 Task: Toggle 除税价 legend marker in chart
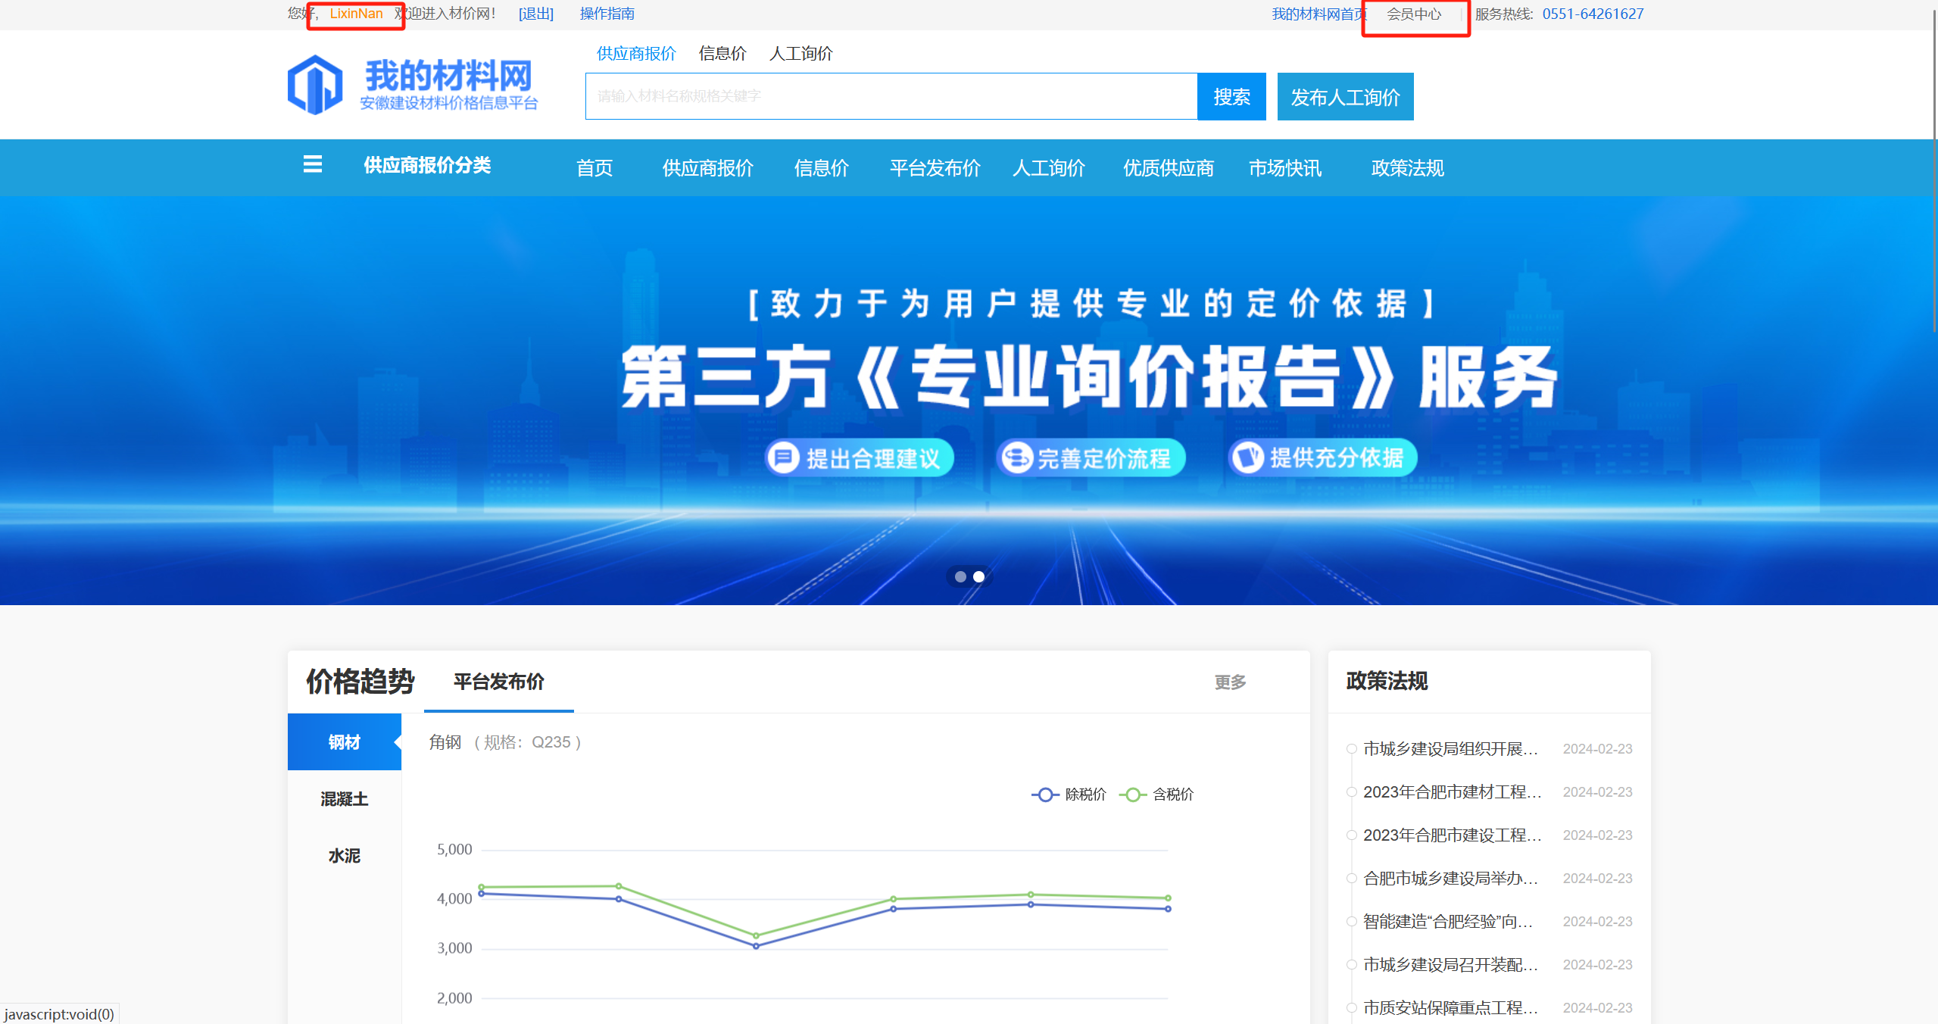pyautogui.click(x=1045, y=795)
